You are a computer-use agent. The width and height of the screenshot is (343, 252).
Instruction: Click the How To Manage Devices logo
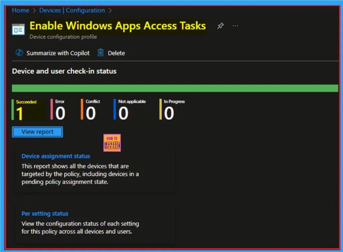pos(112,143)
